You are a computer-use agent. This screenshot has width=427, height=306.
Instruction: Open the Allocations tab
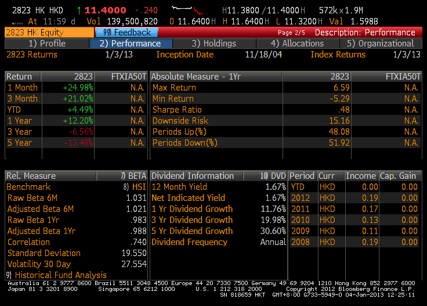click(298, 44)
